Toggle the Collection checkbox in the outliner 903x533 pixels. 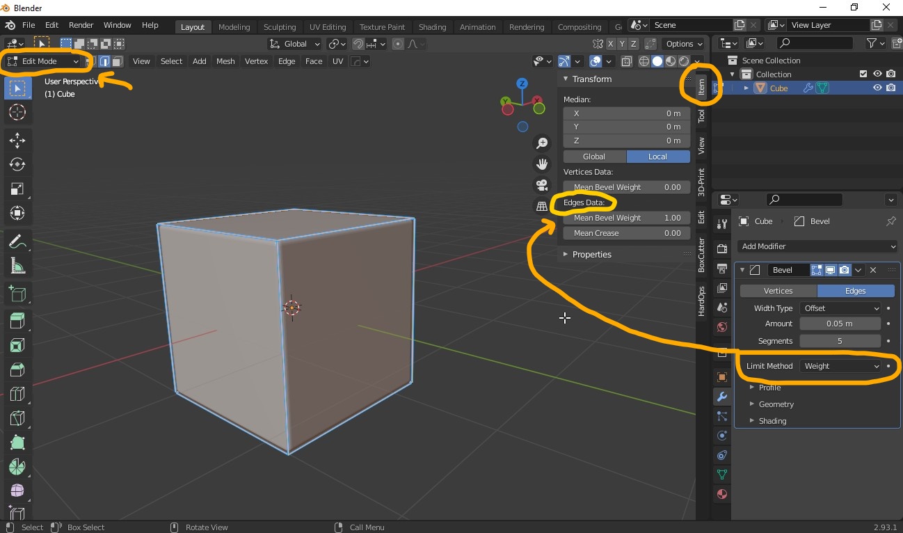[863, 74]
